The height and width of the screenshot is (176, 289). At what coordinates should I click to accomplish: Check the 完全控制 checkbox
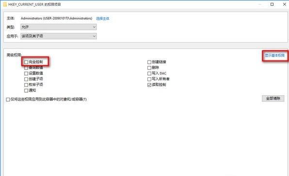coord(26,62)
